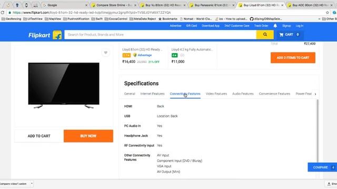Click the Gift Card link
This screenshot has height=189, width=337.
[x=192, y=26]
